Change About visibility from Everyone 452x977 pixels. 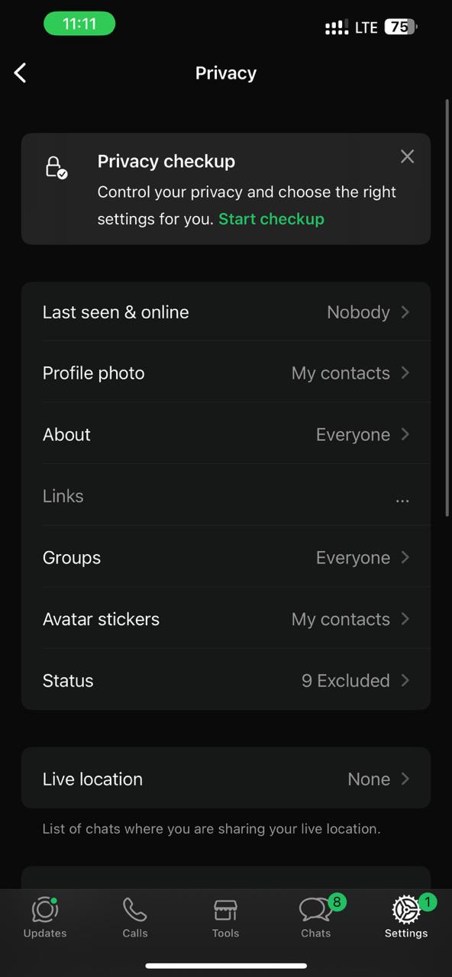[x=226, y=434]
